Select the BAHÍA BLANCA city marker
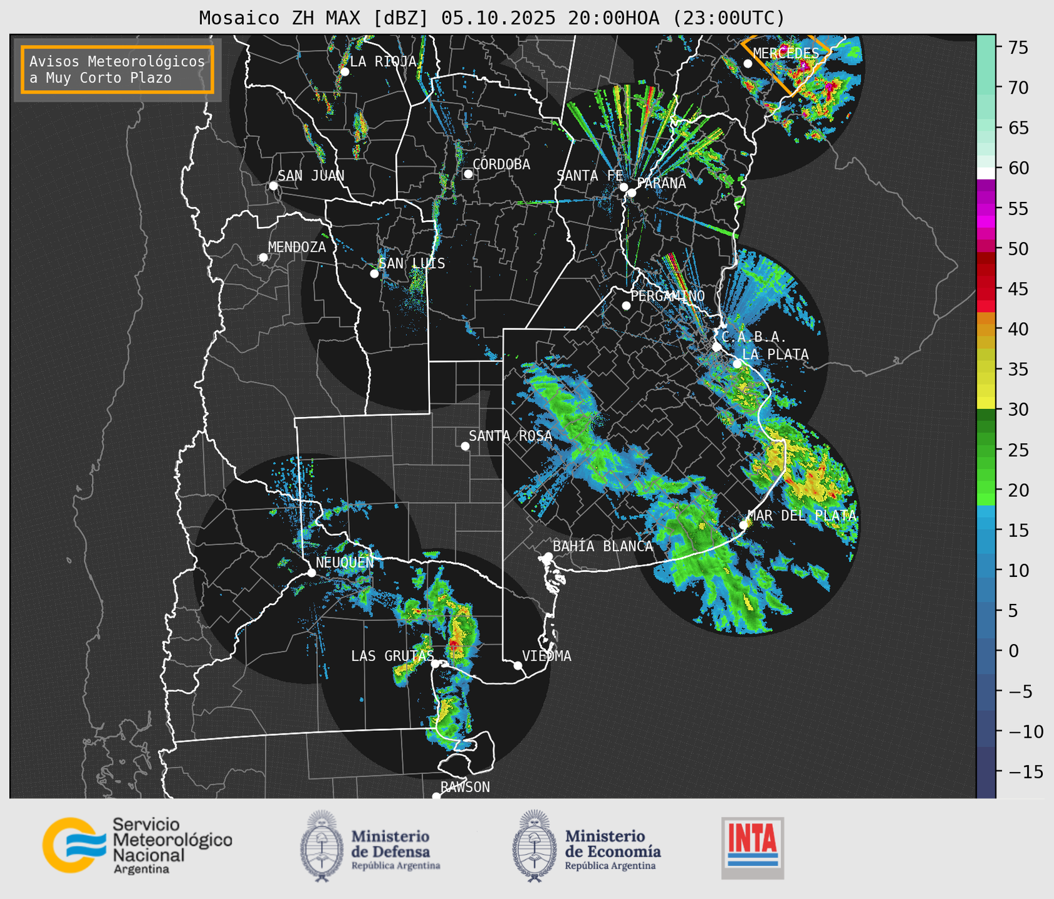The height and width of the screenshot is (899, 1054). 548,556
